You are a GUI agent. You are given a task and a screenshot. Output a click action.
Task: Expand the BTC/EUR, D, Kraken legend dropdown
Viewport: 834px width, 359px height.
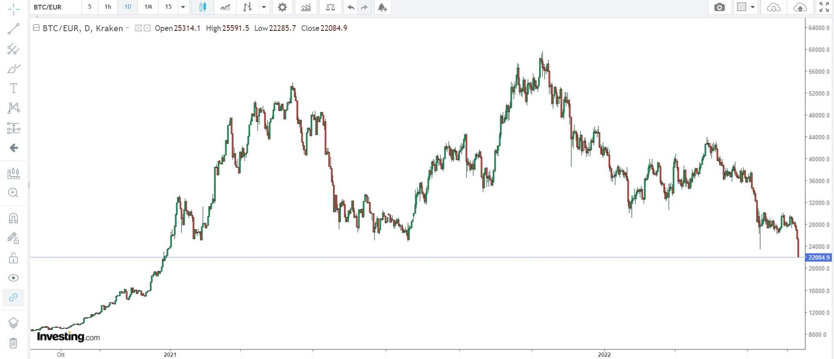(127, 28)
